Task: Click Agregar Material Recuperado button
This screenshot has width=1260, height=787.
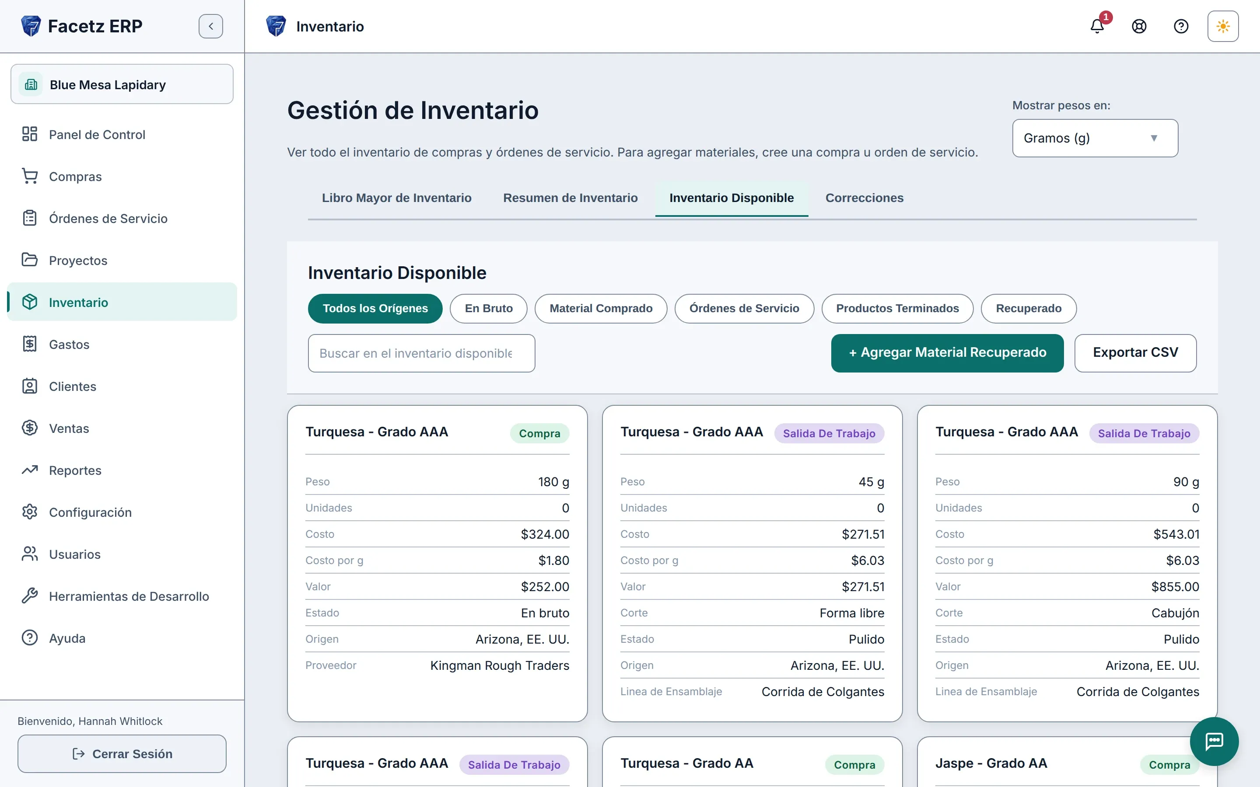Action: (x=947, y=353)
